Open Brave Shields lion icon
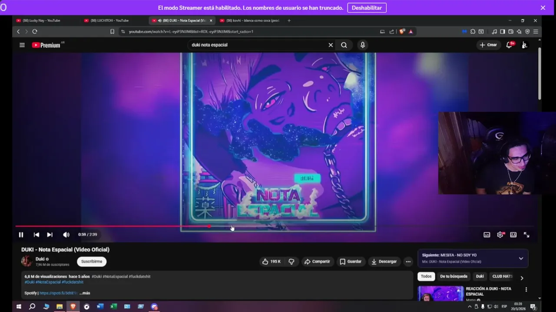 point(402,32)
